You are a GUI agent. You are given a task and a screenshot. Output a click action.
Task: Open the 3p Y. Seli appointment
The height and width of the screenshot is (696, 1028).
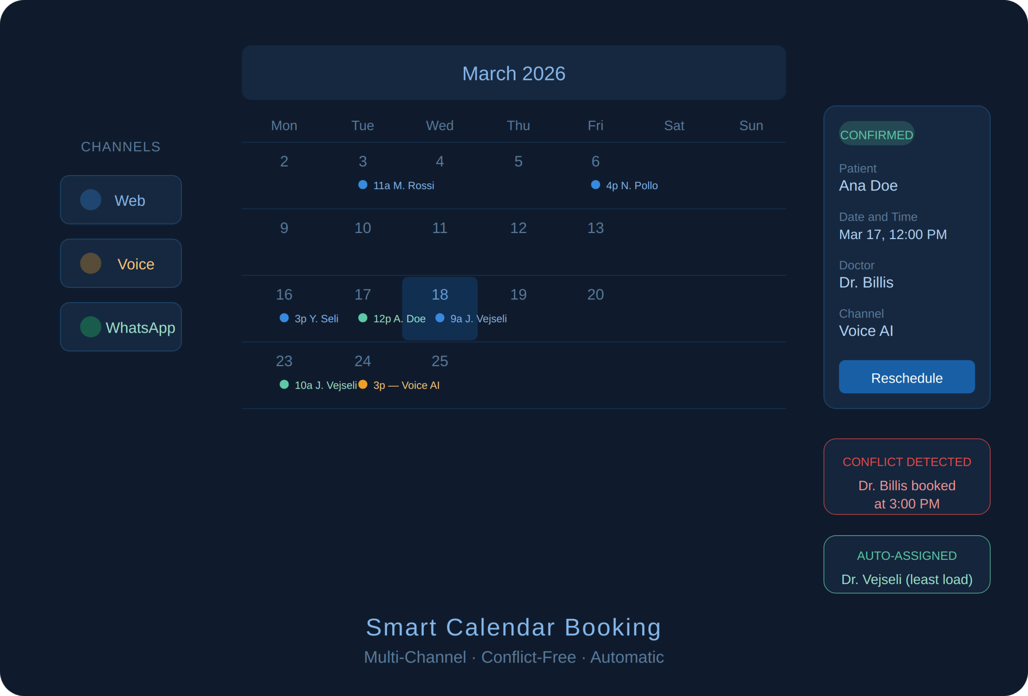(x=316, y=319)
